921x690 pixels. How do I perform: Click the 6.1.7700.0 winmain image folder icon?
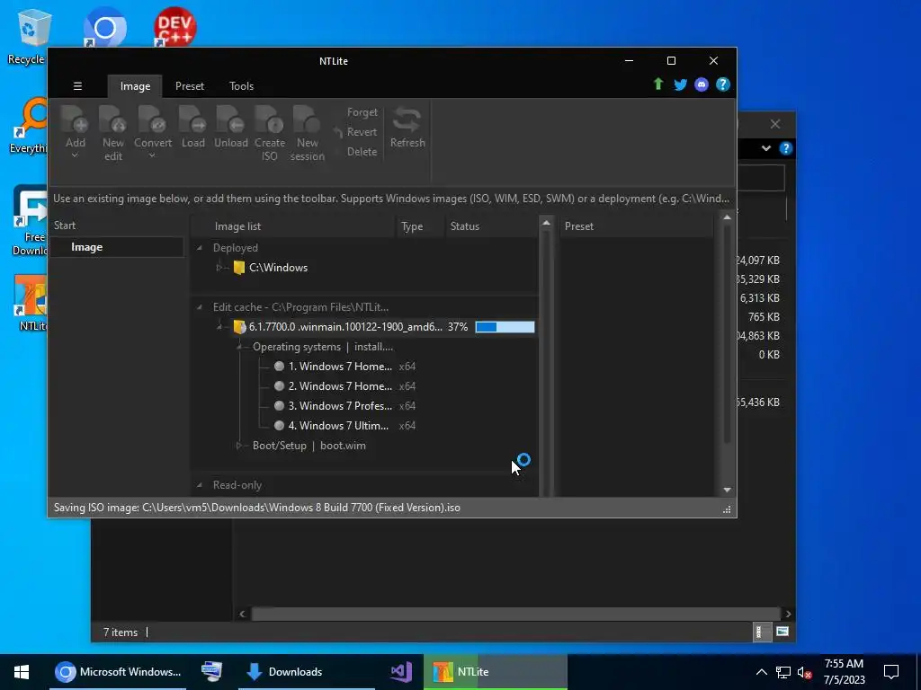pyautogui.click(x=239, y=327)
